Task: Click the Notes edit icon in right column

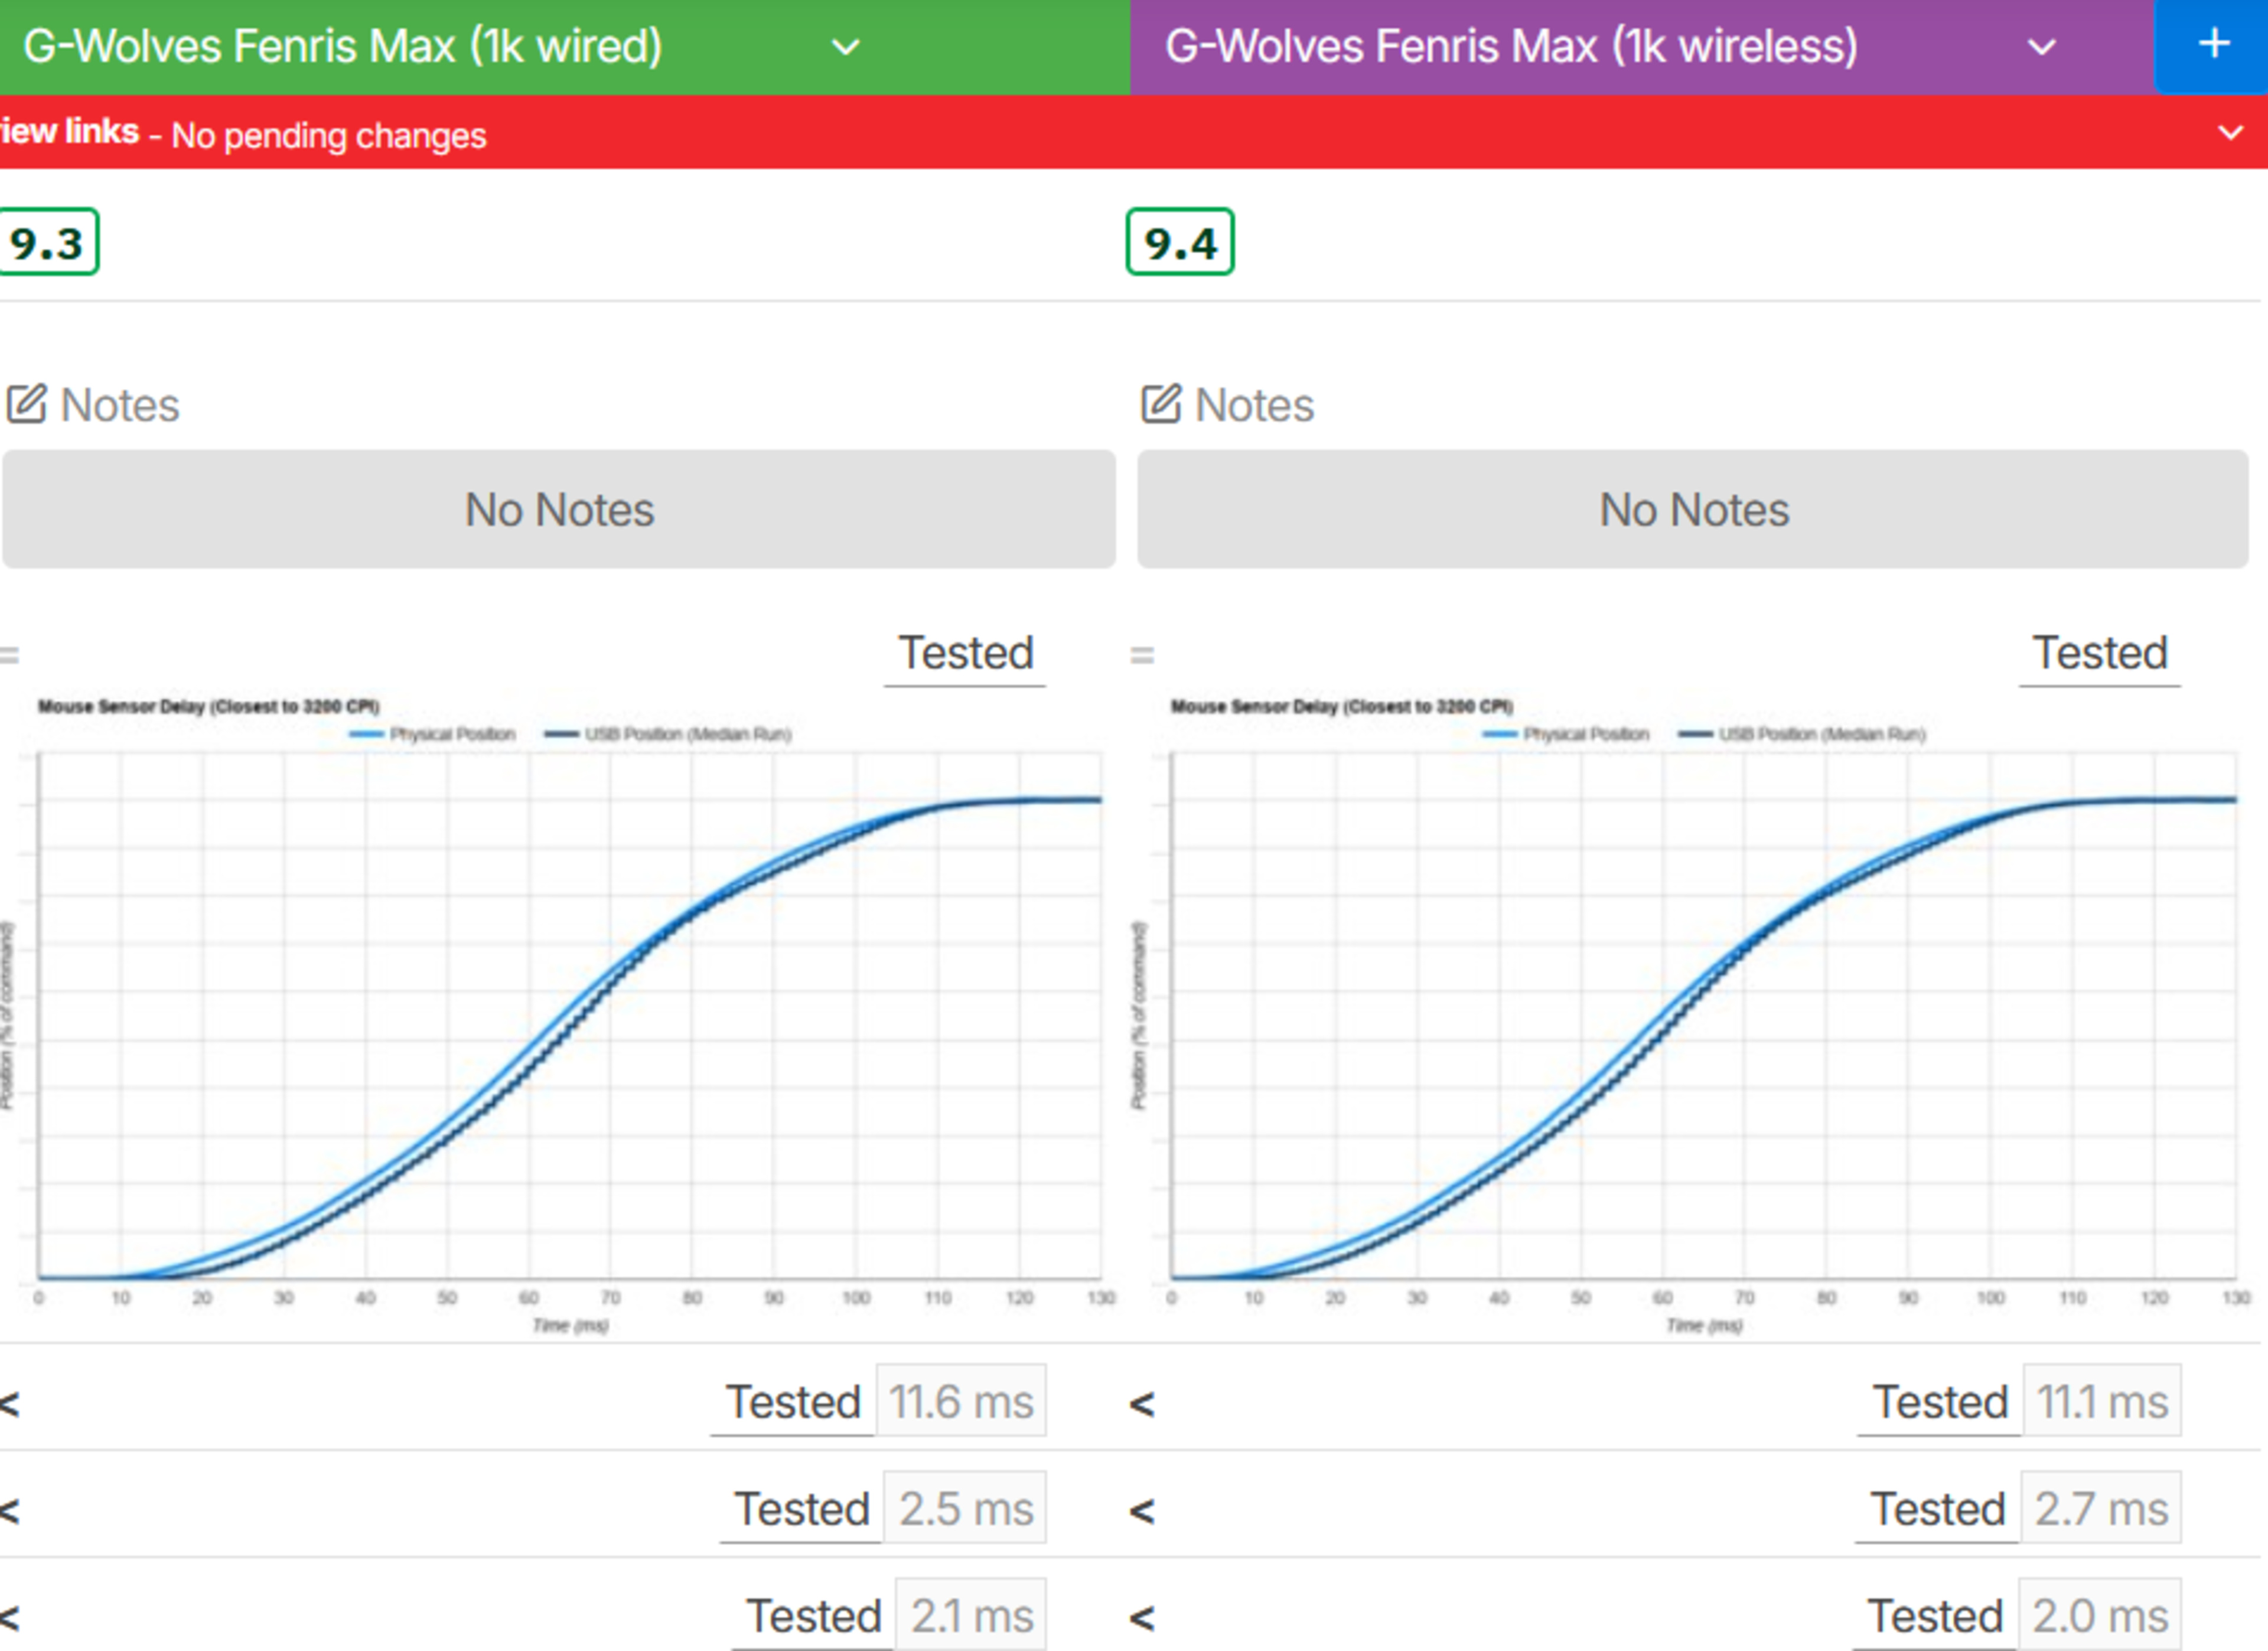Action: pyautogui.click(x=1161, y=404)
